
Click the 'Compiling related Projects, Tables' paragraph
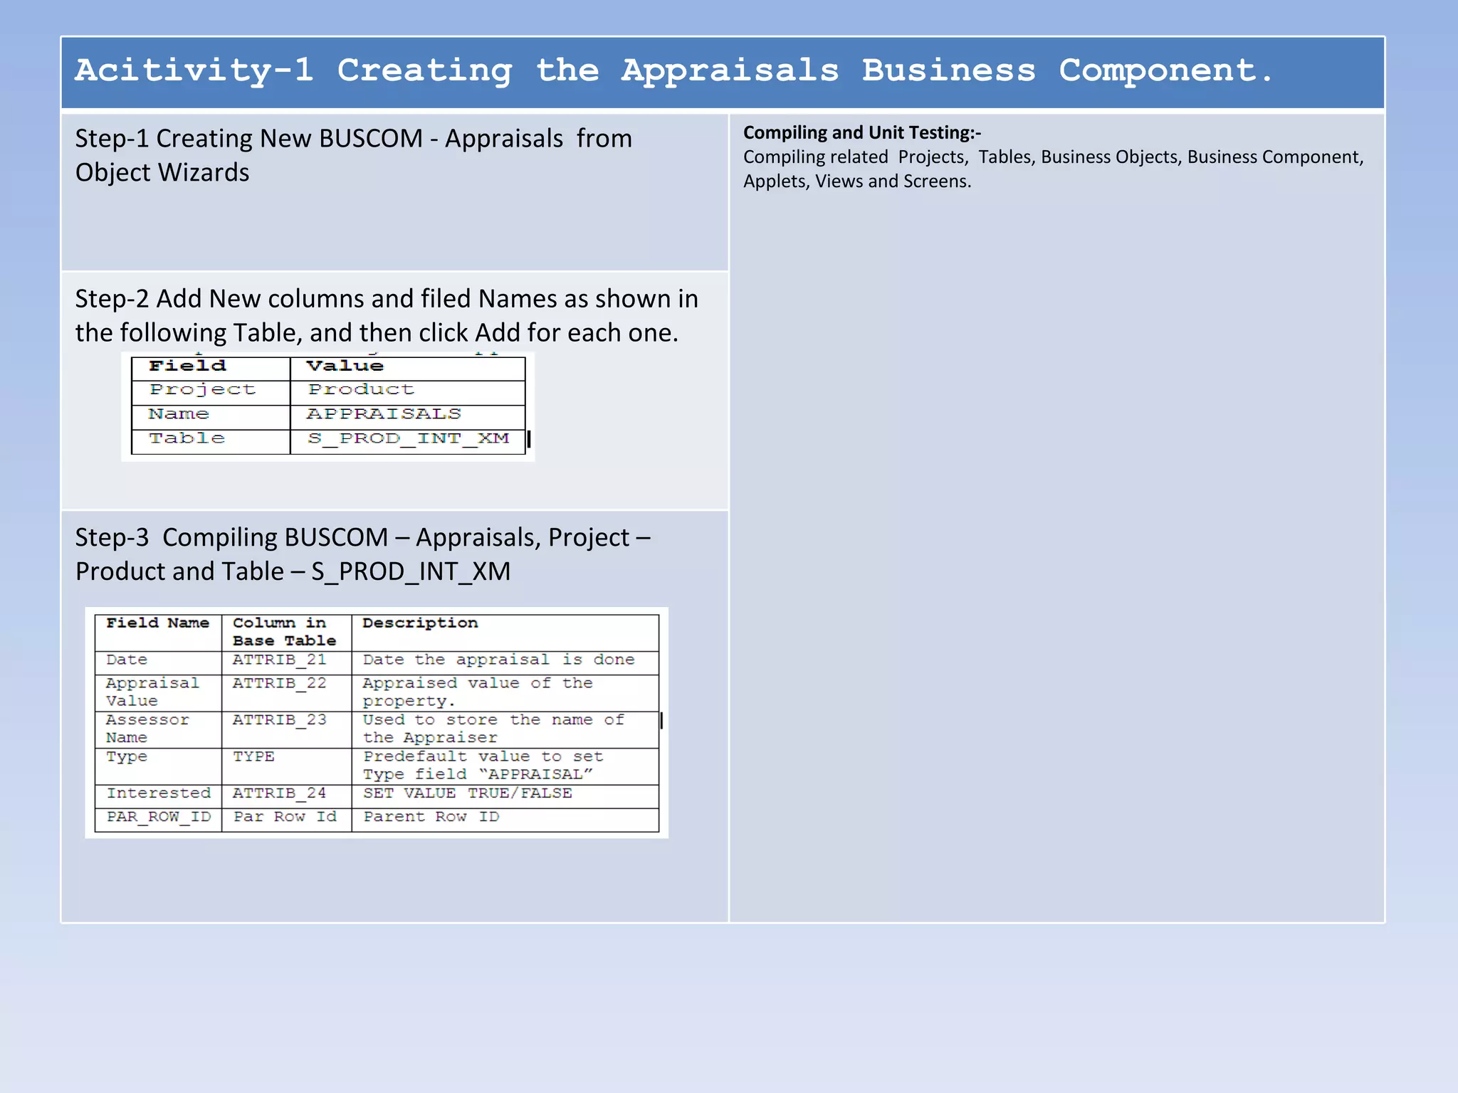(x=1054, y=169)
